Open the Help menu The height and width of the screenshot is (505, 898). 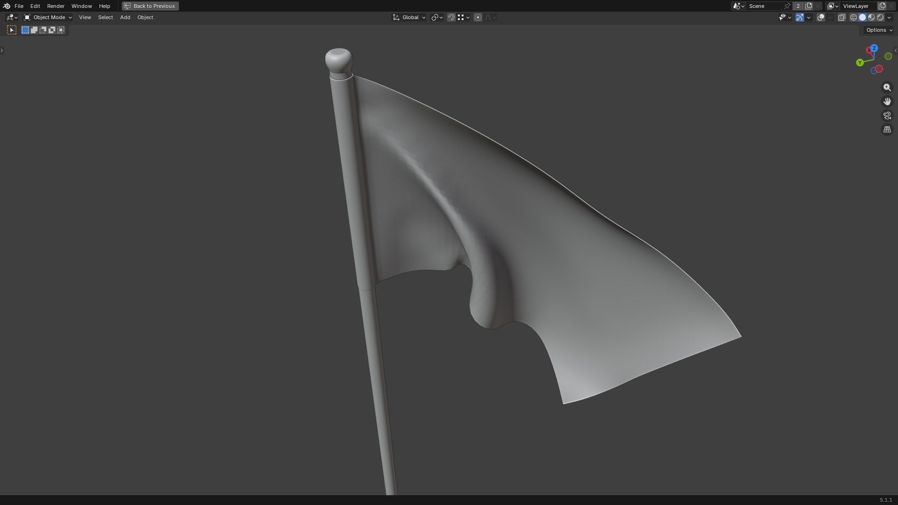coord(104,6)
